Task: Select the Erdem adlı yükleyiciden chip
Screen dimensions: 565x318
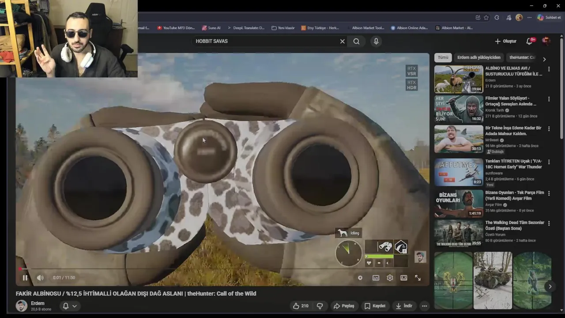Action: [x=479, y=57]
